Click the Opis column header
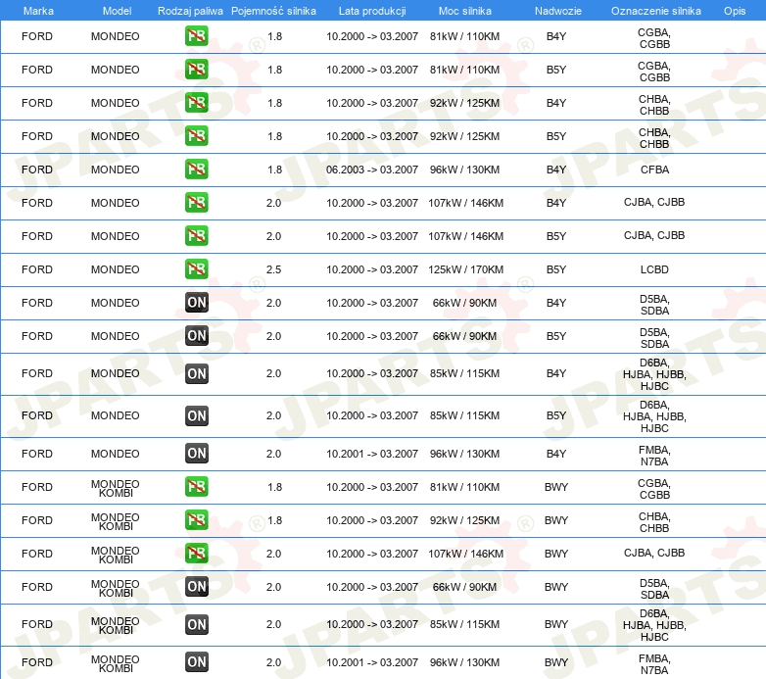Screen dimensions: 766x679 (735, 11)
